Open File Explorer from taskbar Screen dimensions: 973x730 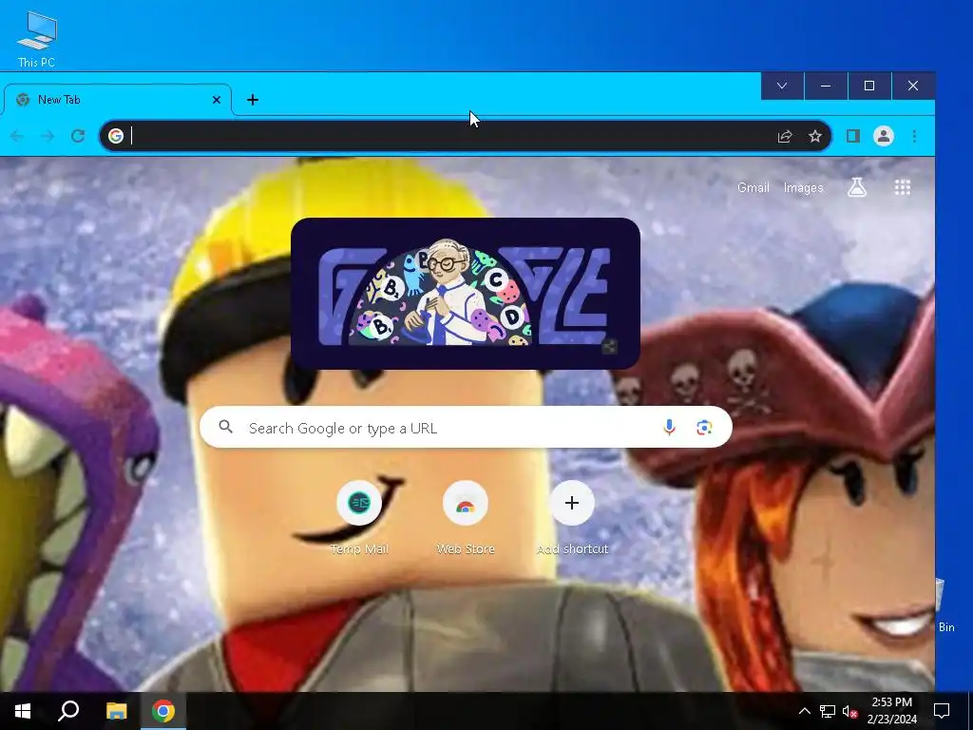pyautogui.click(x=116, y=711)
